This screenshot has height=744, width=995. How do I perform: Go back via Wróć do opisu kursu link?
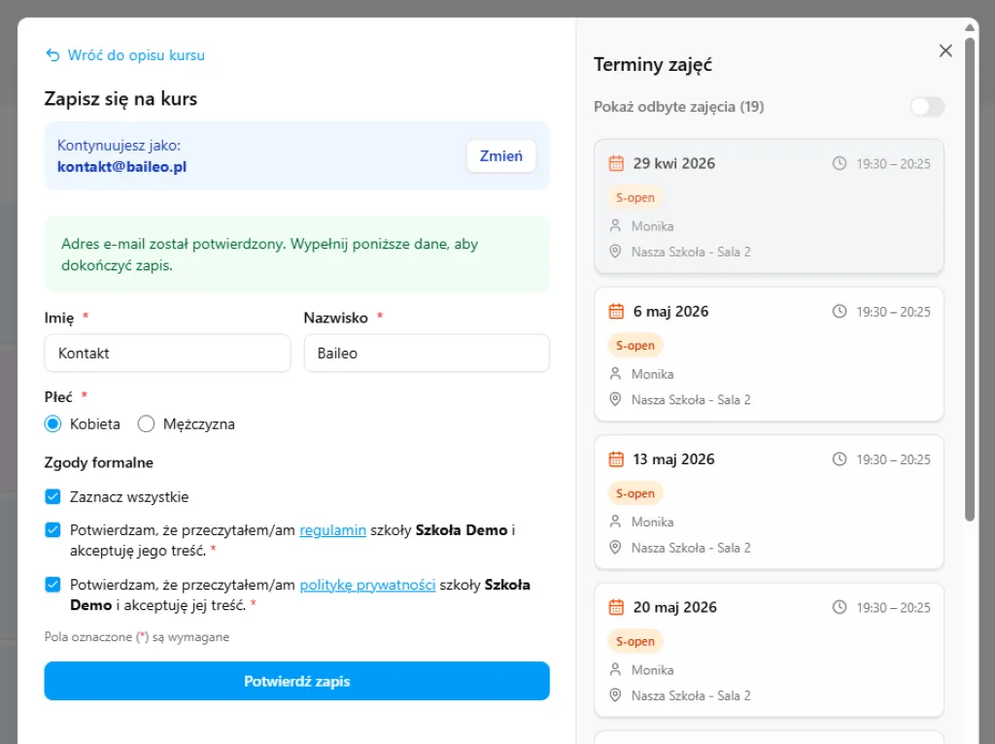point(136,55)
